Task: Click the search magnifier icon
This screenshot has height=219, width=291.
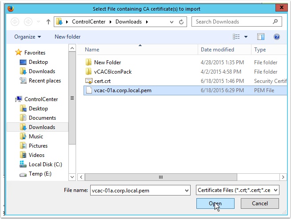Action: [275, 22]
